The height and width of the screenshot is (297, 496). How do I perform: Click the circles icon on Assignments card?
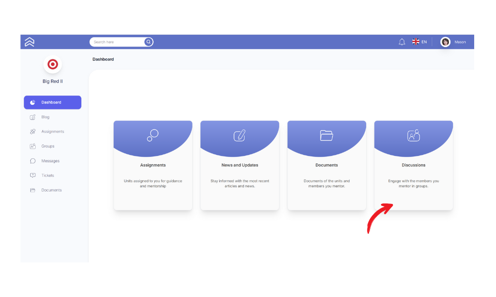[153, 136]
